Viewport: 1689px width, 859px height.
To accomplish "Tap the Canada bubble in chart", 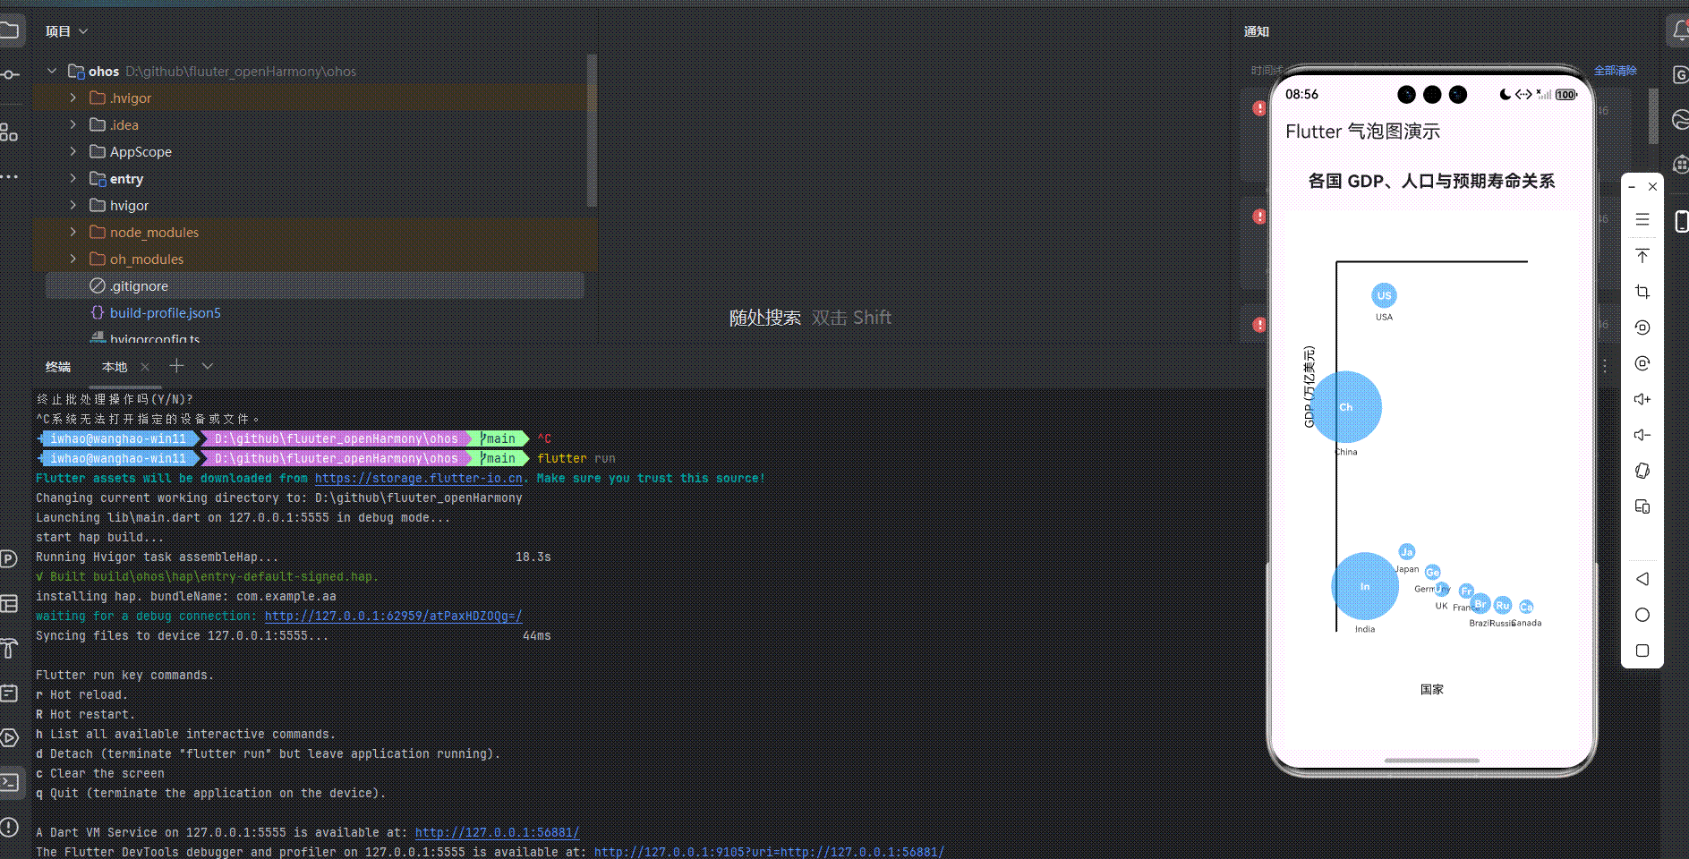I will [x=1526, y=607].
